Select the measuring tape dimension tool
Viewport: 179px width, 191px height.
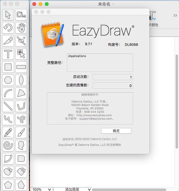click(x=21, y=15)
